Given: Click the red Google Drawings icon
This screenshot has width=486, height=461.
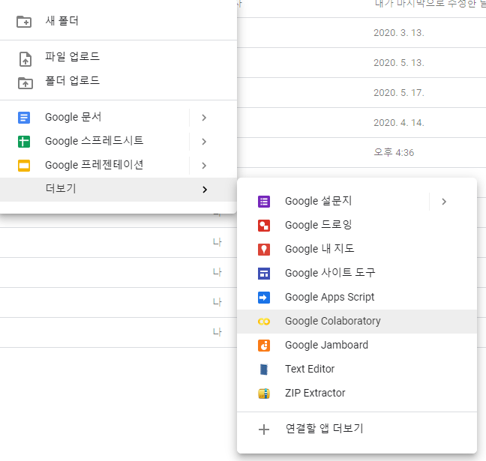Looking at the screenshot, I should pos(264,226).
